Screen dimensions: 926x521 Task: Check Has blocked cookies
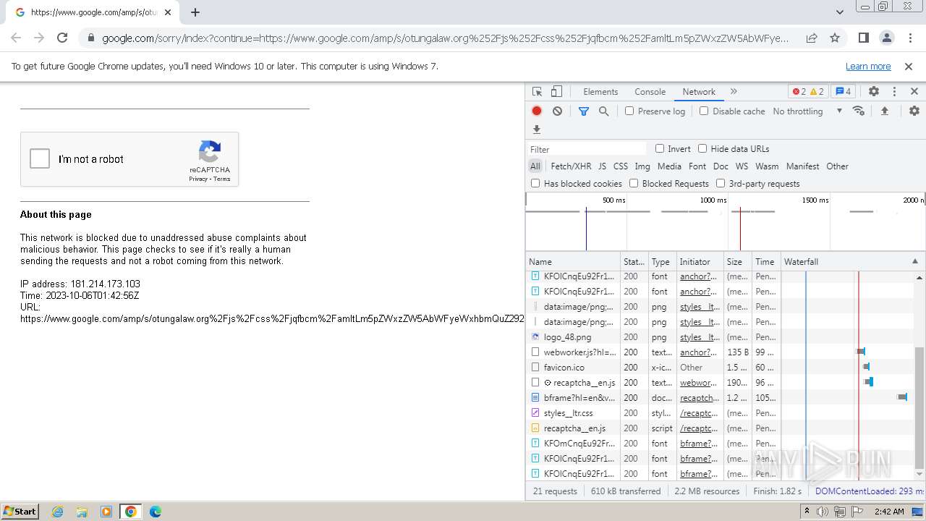tap(535, 183)
